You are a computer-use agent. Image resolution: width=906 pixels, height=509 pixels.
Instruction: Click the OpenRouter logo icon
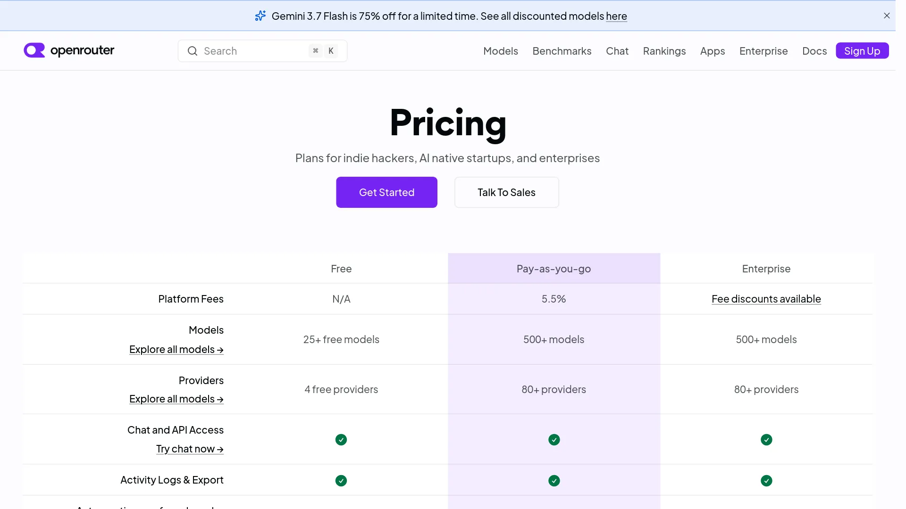[x=34, y=50]
